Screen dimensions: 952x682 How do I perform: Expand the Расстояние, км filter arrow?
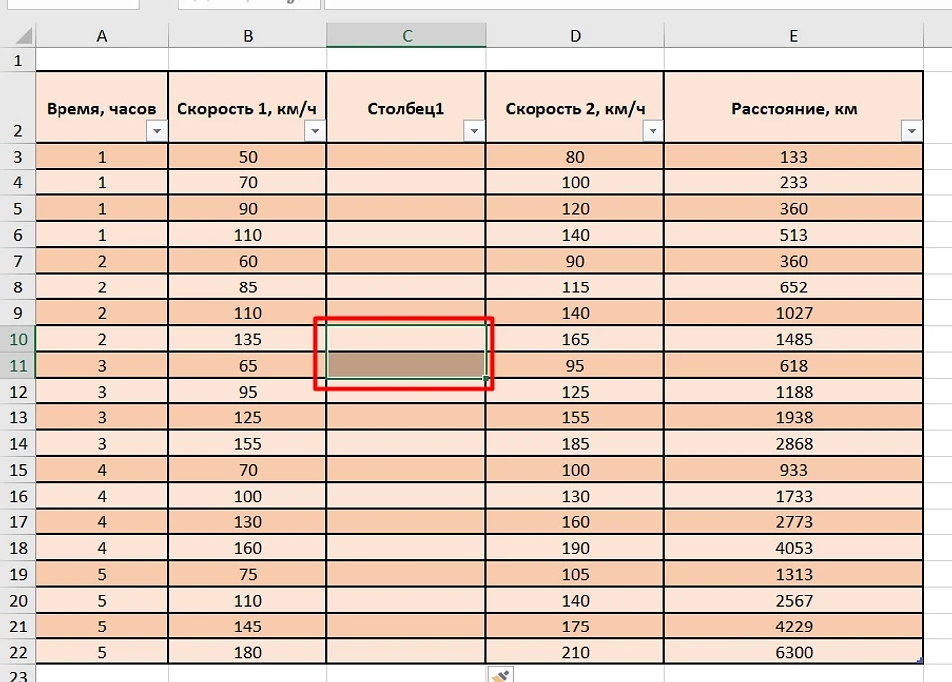[x=912, y=131]
